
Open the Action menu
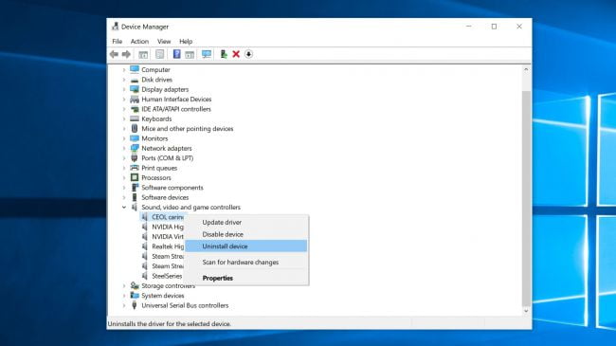[x=139, y=42]
